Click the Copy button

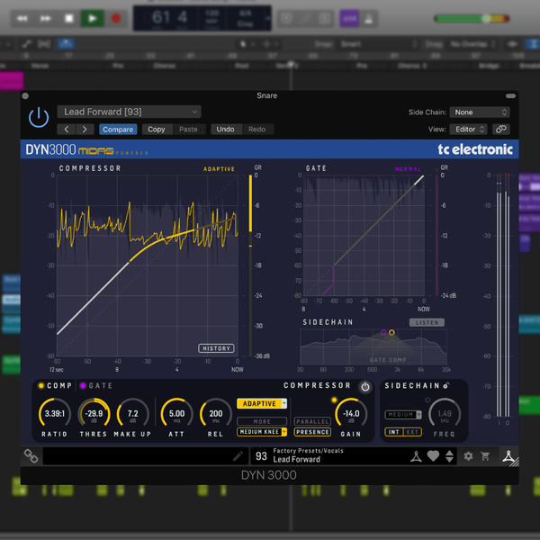pyautogui.click(x=157, y=130)
